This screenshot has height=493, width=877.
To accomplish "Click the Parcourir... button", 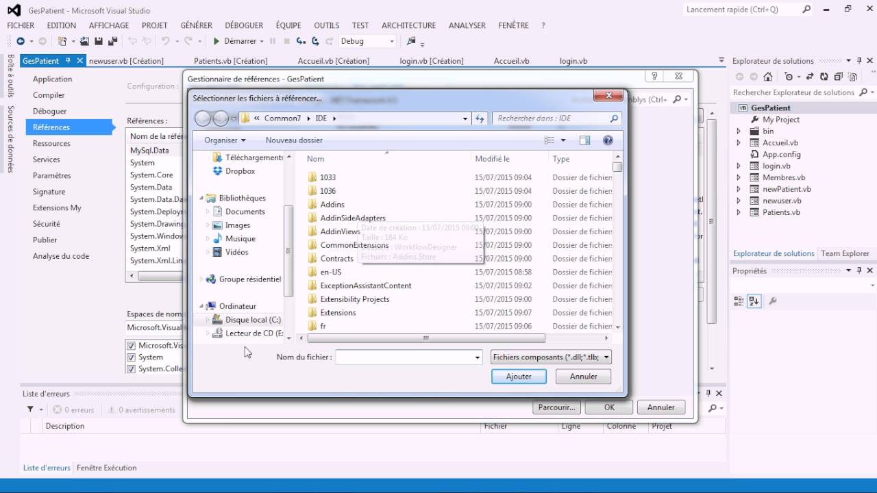I will click(x=556, y=407).
